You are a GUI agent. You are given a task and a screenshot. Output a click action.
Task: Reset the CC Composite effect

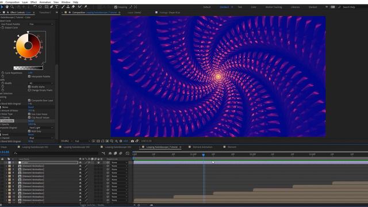[31, 121]
